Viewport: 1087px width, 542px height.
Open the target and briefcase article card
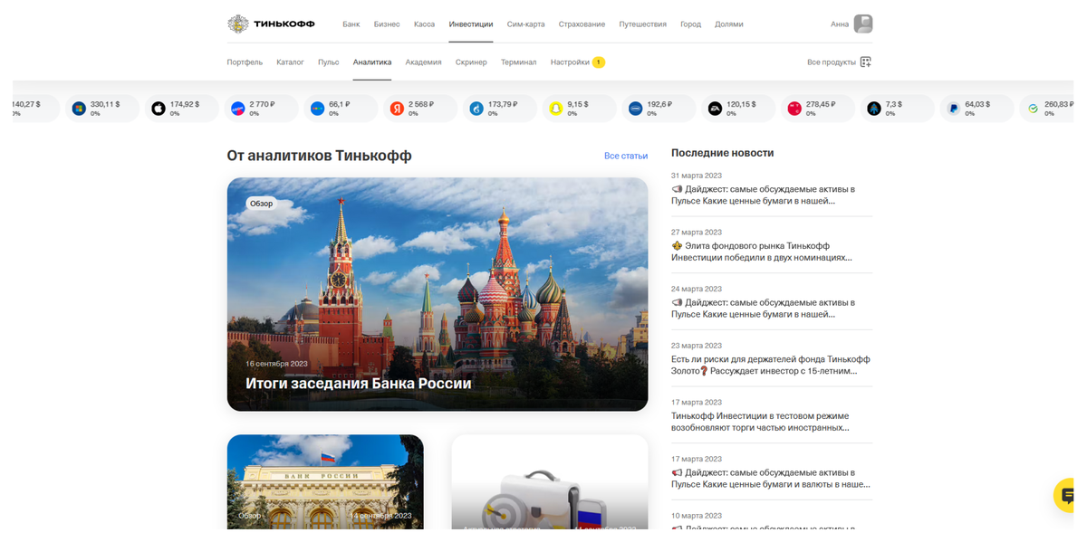[x=550, y=482]
